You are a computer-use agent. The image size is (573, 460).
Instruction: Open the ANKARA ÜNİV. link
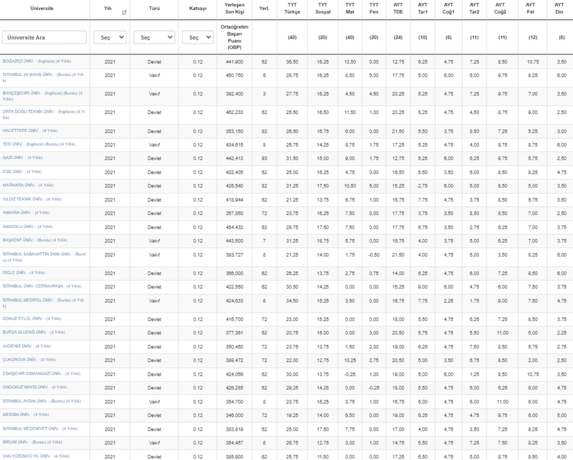tap(26, 212)
